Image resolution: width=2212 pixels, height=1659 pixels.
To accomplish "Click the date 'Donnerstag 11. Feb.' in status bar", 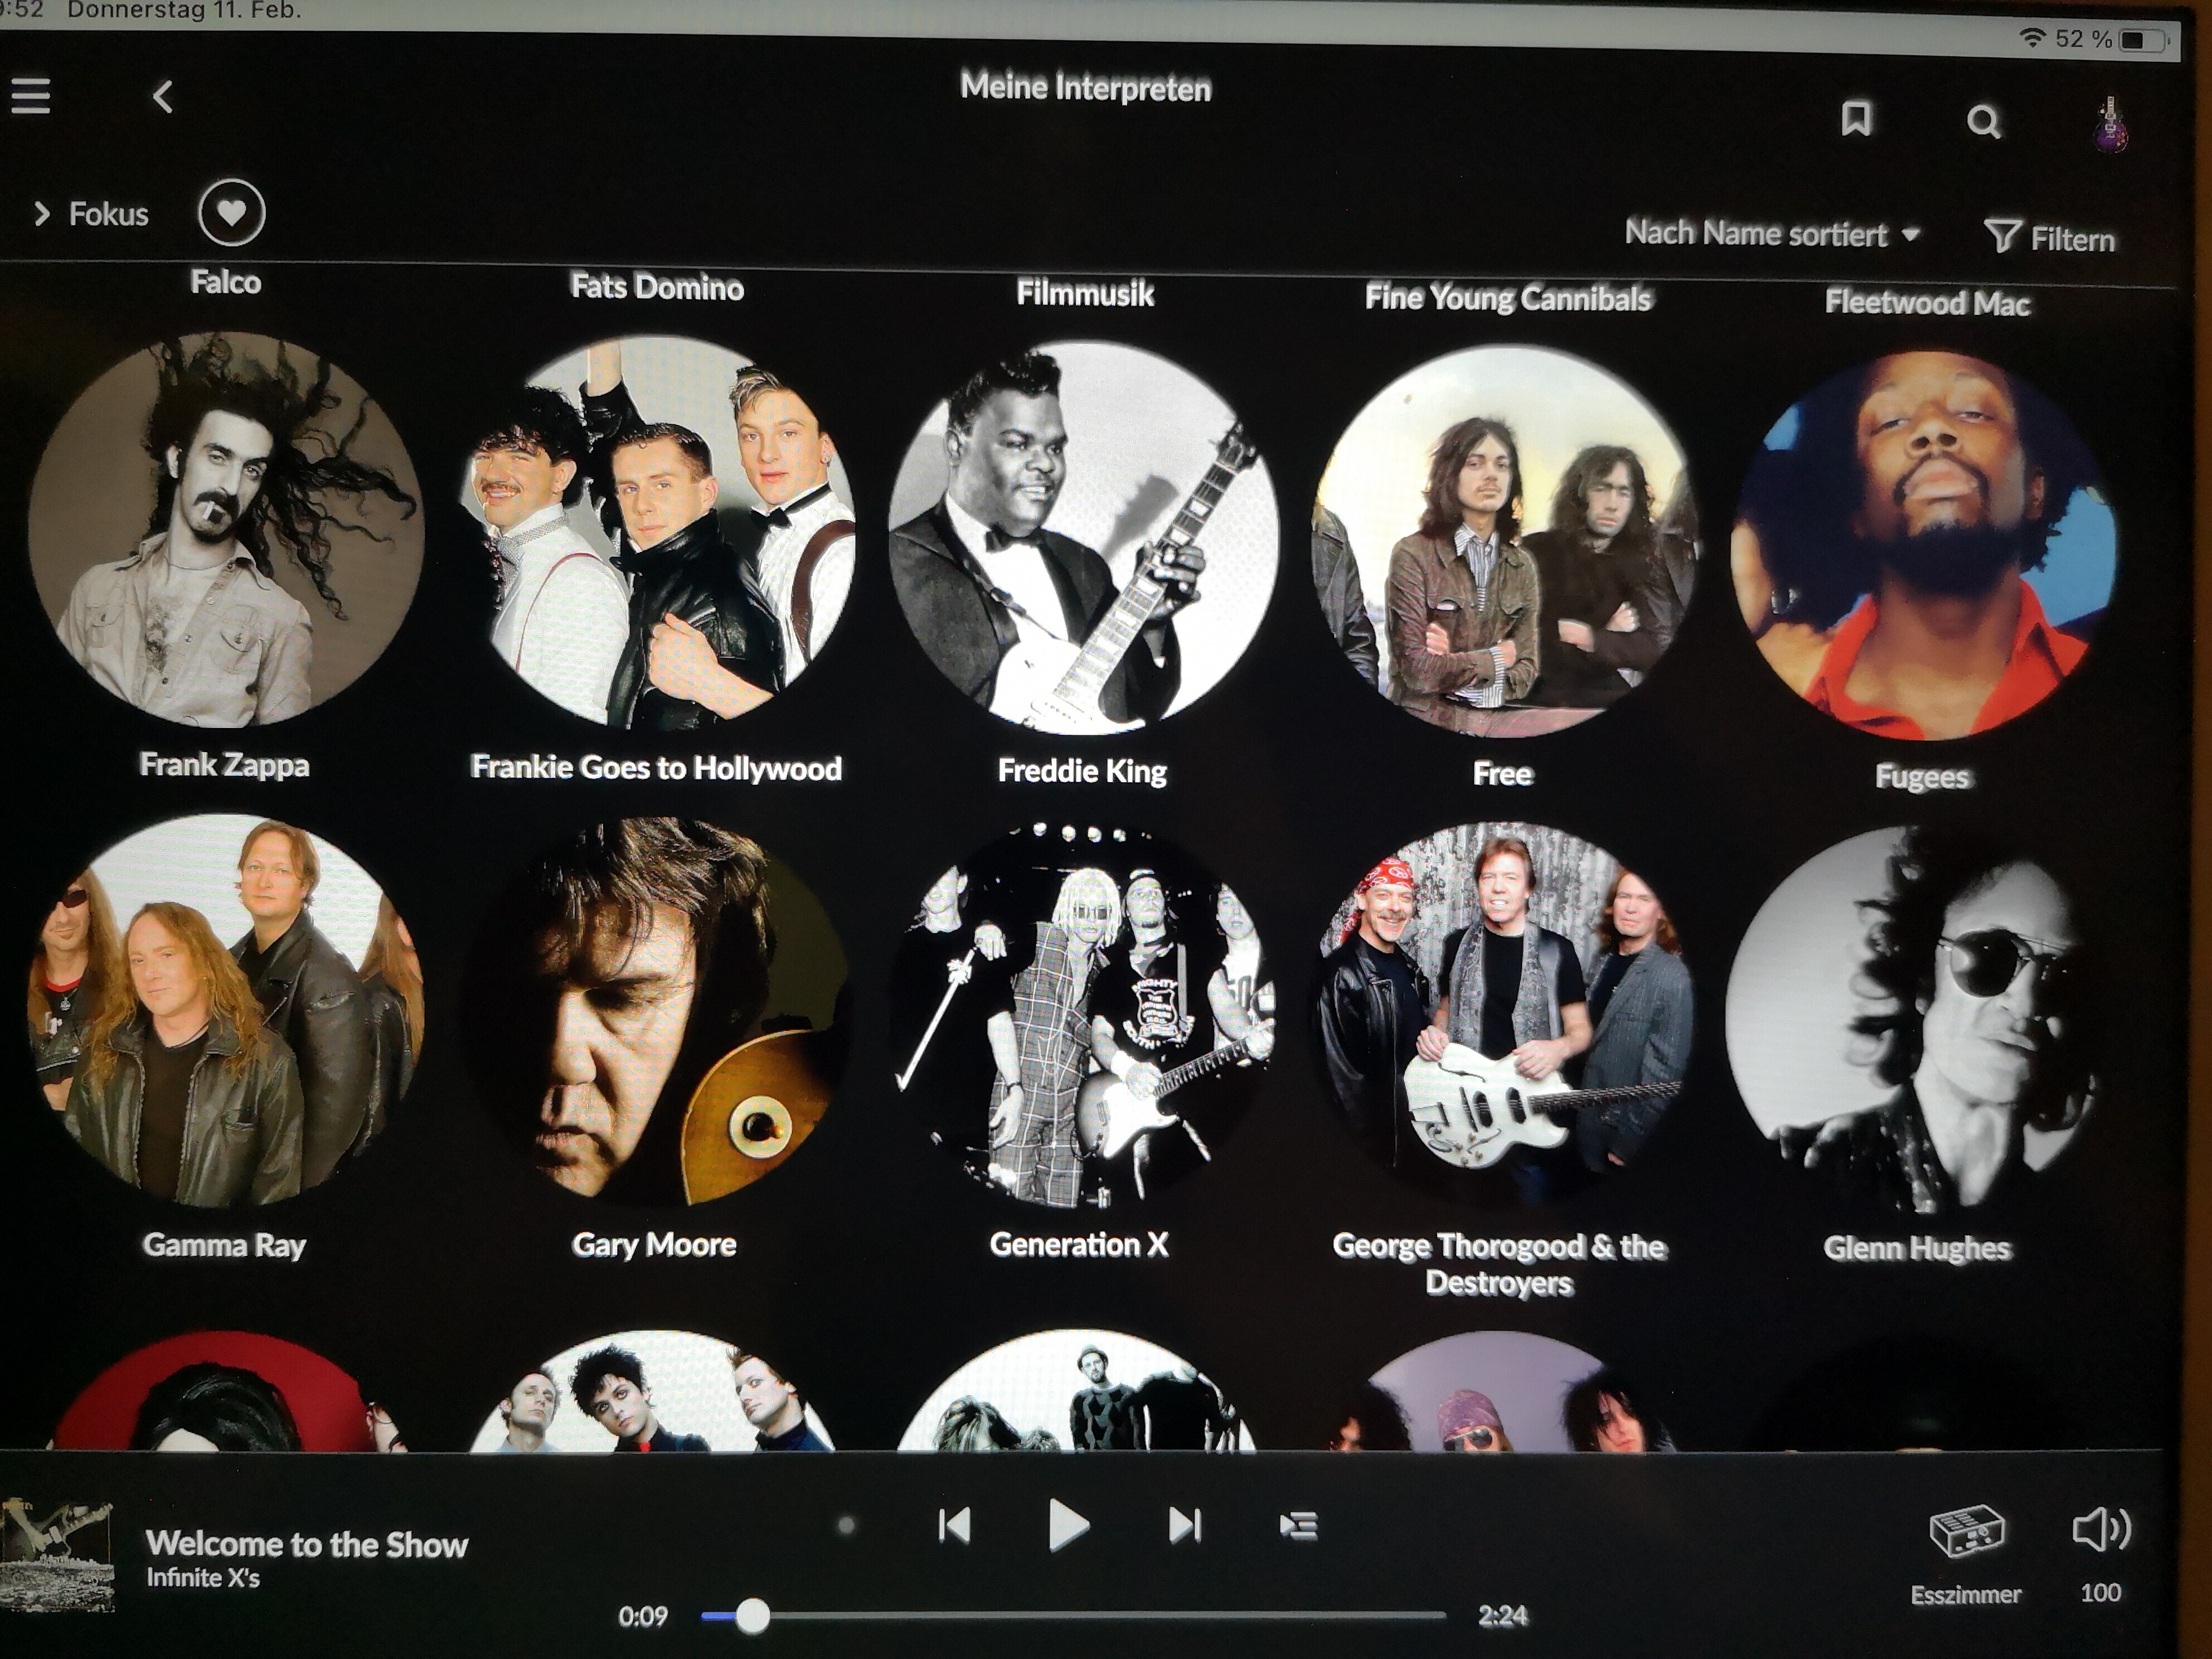I will click(x=183, y=10).
